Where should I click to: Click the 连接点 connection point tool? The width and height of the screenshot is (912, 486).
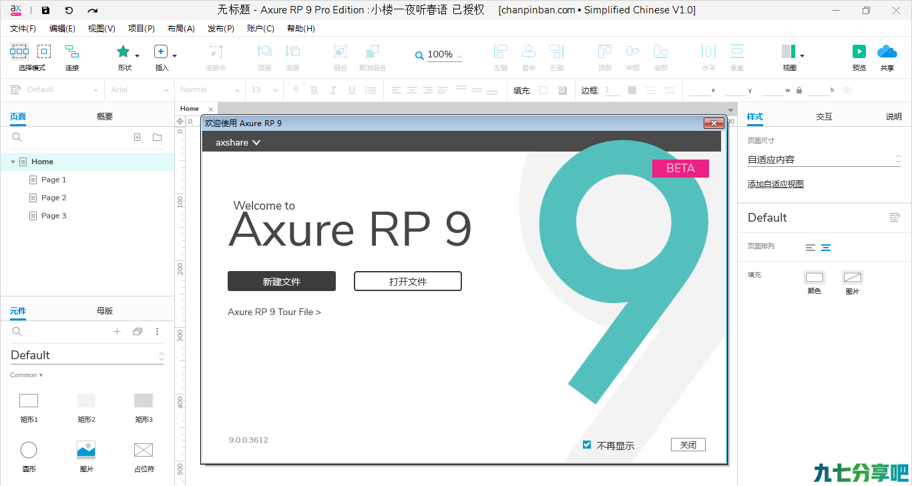pos(215,51)
